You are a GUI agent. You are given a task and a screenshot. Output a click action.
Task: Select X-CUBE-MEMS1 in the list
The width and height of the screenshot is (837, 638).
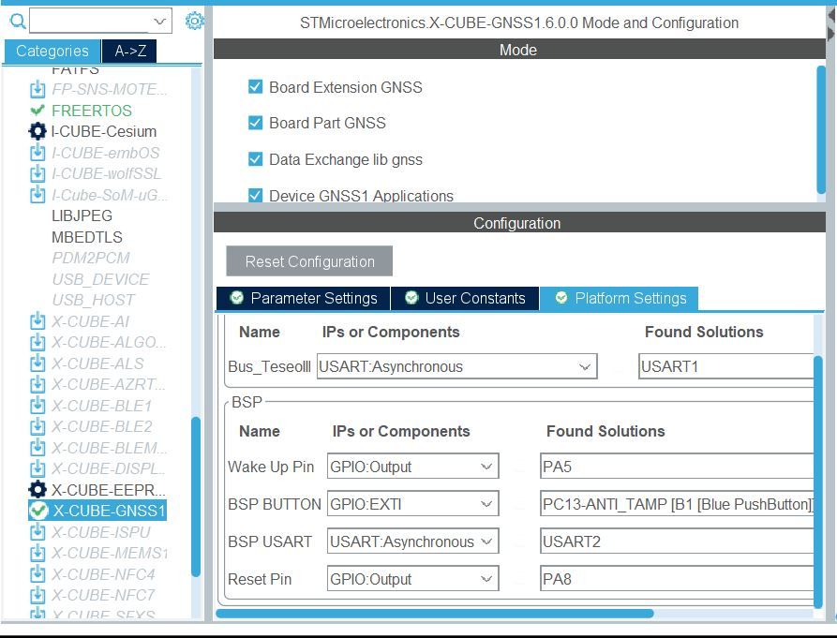coord(110,553)
